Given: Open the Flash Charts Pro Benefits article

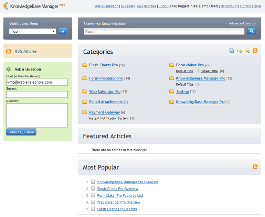Looking at the screenshot, I should point(117,209).
